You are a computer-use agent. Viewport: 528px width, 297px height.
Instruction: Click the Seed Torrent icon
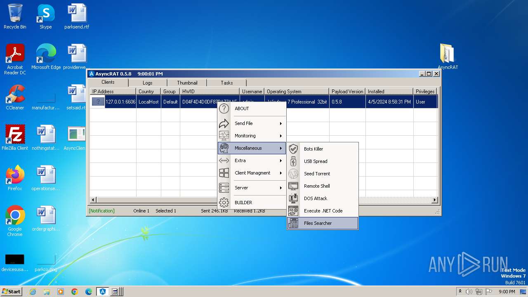click(x=293, y=174)
